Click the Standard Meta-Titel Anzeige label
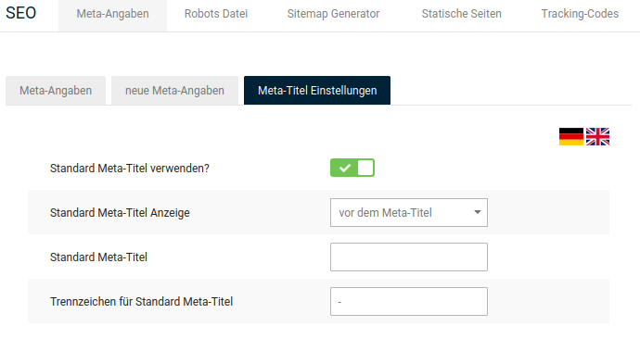This screenshot has height=351, width=640. (x=120, y=213)
